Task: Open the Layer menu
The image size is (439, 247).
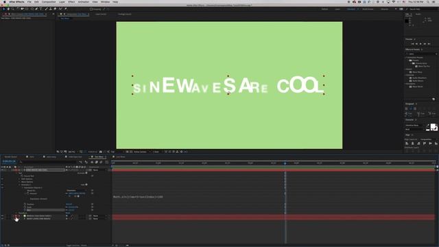Action: coord(62,1)
